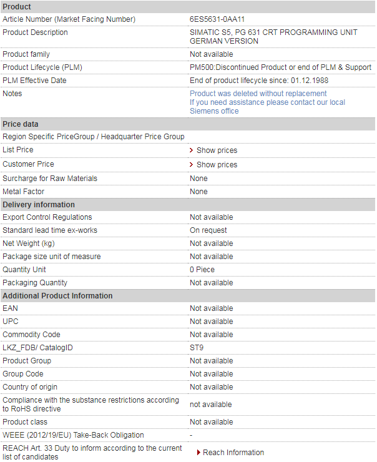Click the 'Product was deleted without replacement' note
The width and height of the screenshot is (377, 462).
point(258,94)
